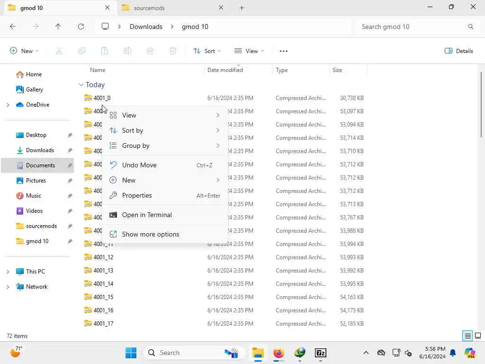This screenshot has width=485, height=364.
Task: Sort by Name column header
Action: pyautogui.click(x=98, y=70)
